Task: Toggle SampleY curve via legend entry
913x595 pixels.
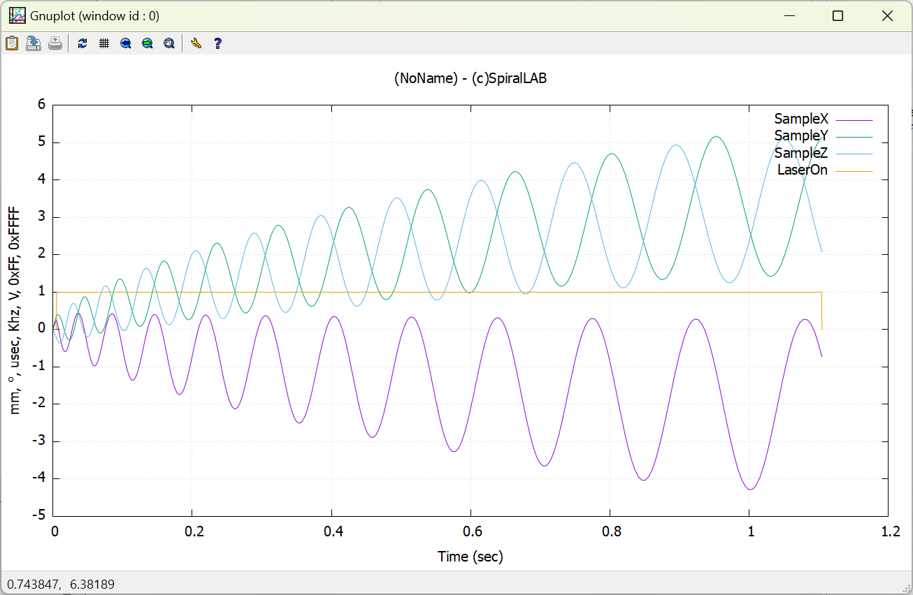Action: coord(800,136)
